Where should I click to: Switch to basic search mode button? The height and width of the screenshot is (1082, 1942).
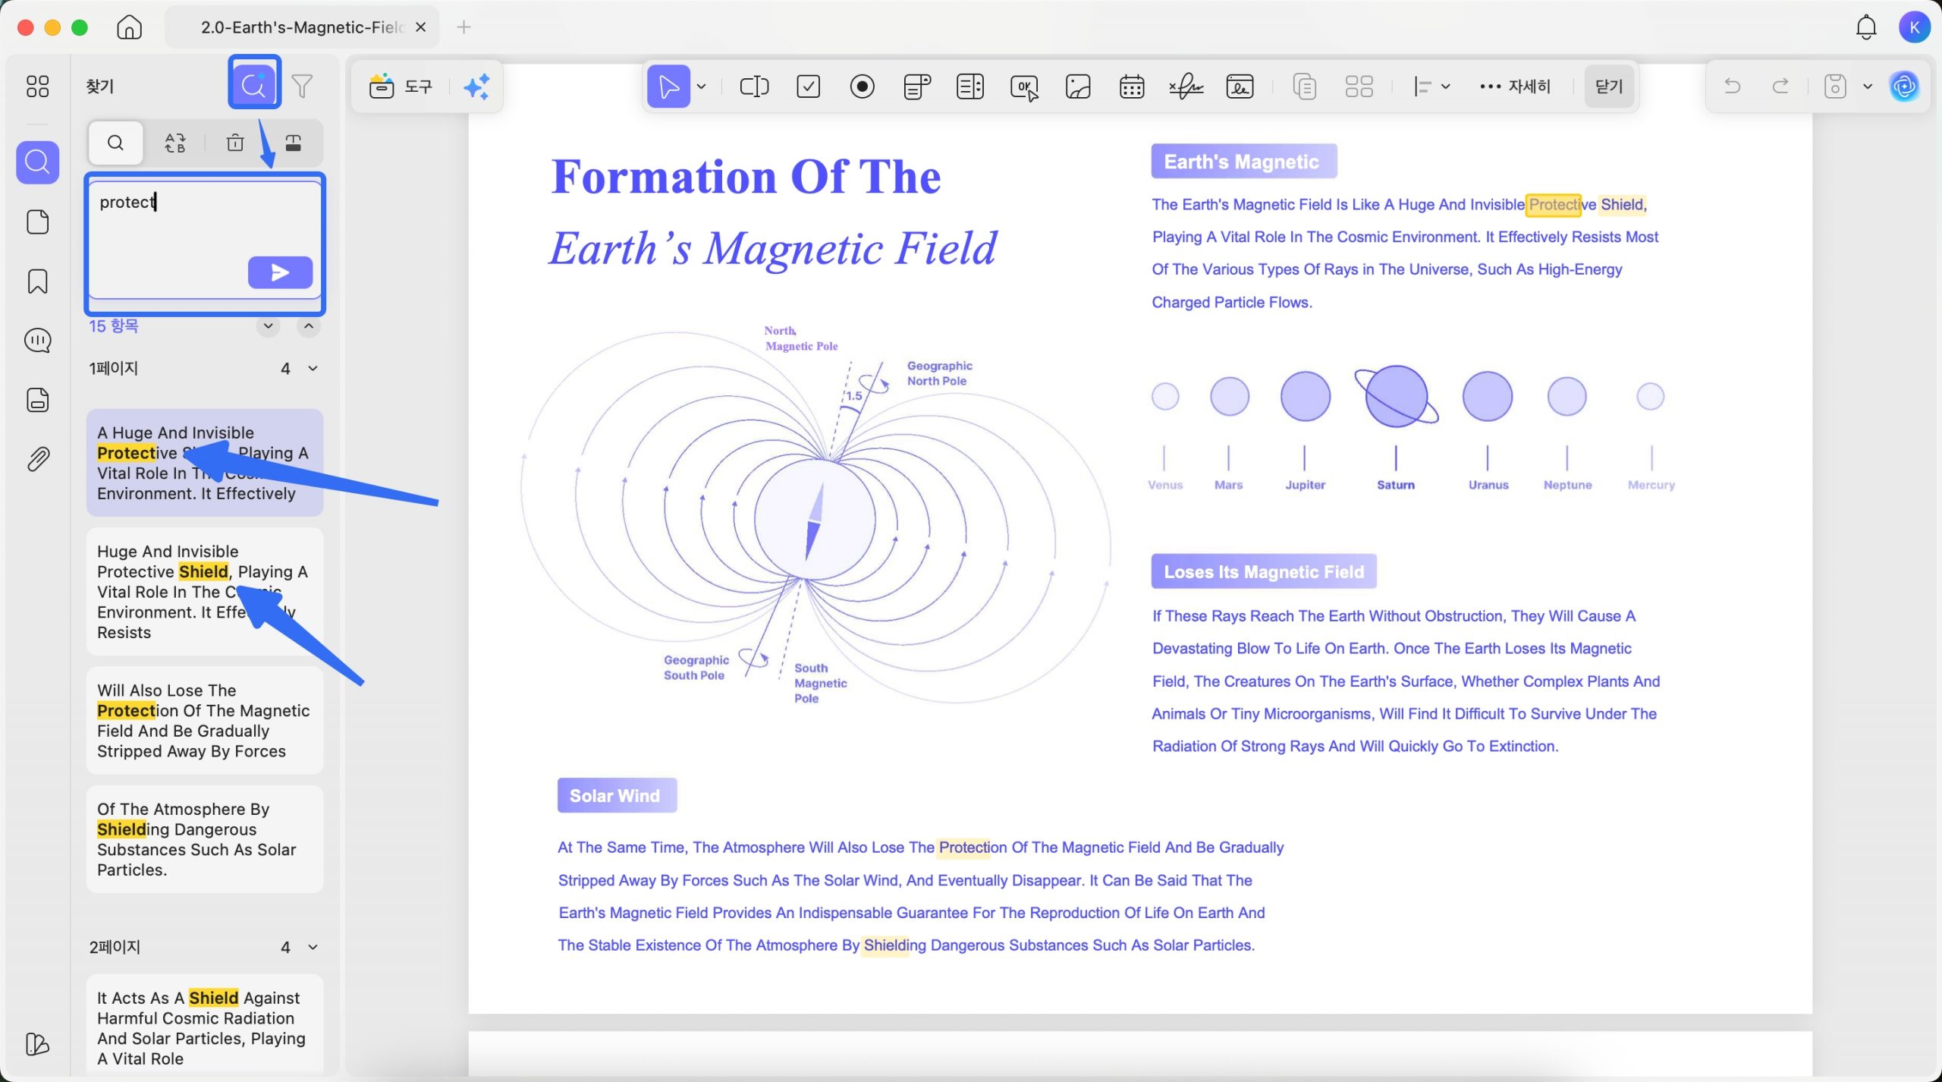[115, 143]
